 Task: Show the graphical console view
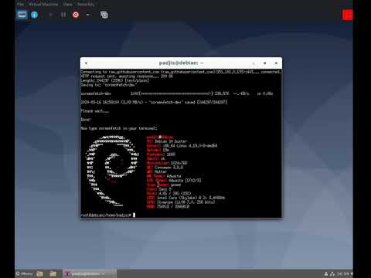coord(22,15)
